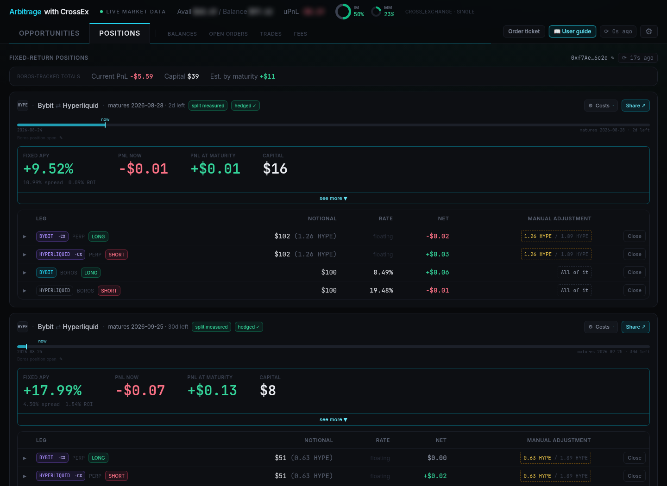
Task: Expand the $102 Hyperliquid CX perp short leg
Action: (25, 255)
